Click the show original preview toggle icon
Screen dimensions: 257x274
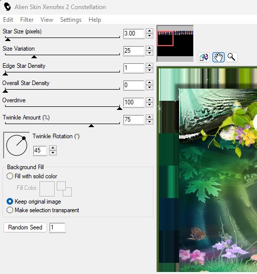pos(204,57)
